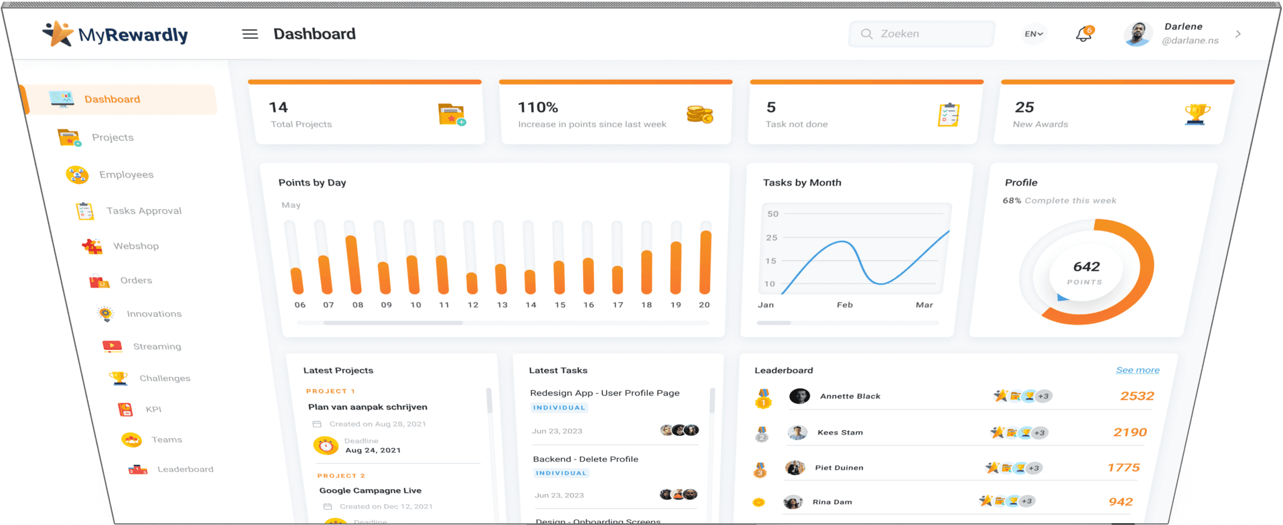Image resolution: width=1283 pixels, height=525 pixels.
Task: Click the INDIVIDUAL tag under Backend - Delete Profile
Action: click(561, 473)
